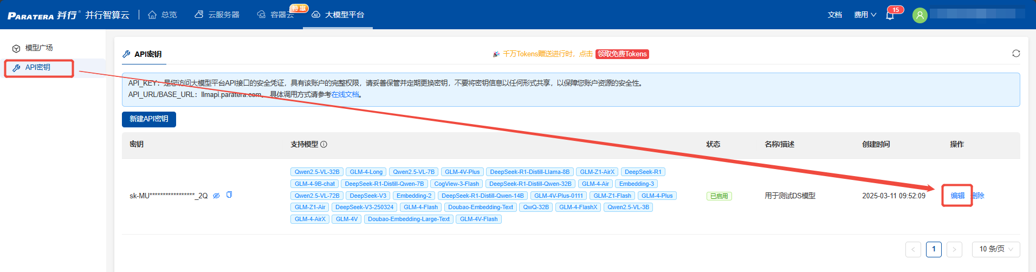The height and width of the screenshot is (272, 1036).
Task: Copy the API key with the copy icon
Action: 229,195
